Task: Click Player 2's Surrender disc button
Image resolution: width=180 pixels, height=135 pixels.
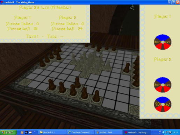Action: click(163, 85)
